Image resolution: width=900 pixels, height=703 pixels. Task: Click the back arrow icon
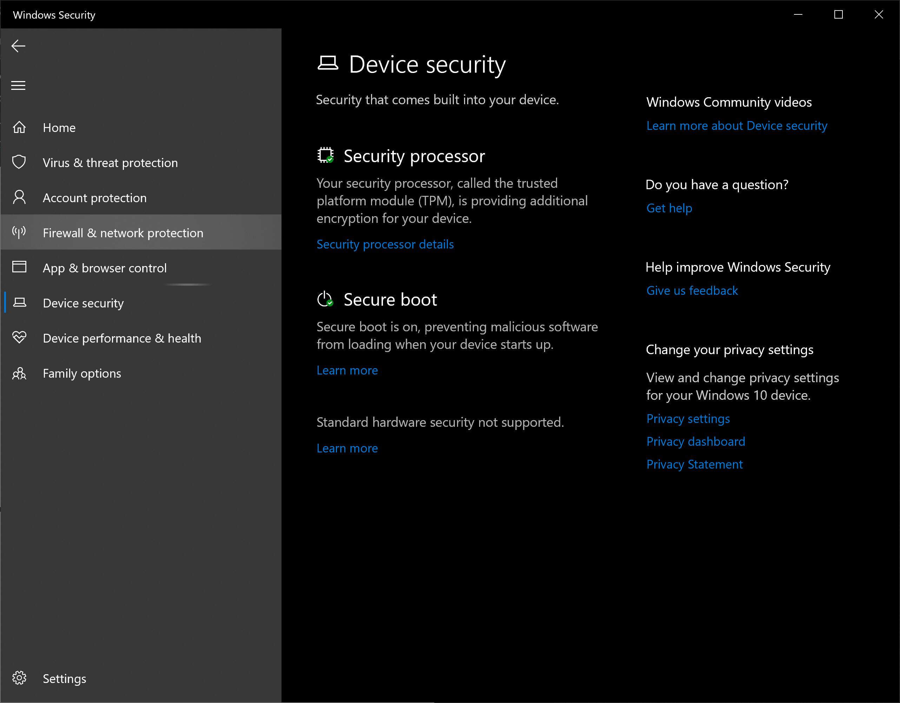18,46
